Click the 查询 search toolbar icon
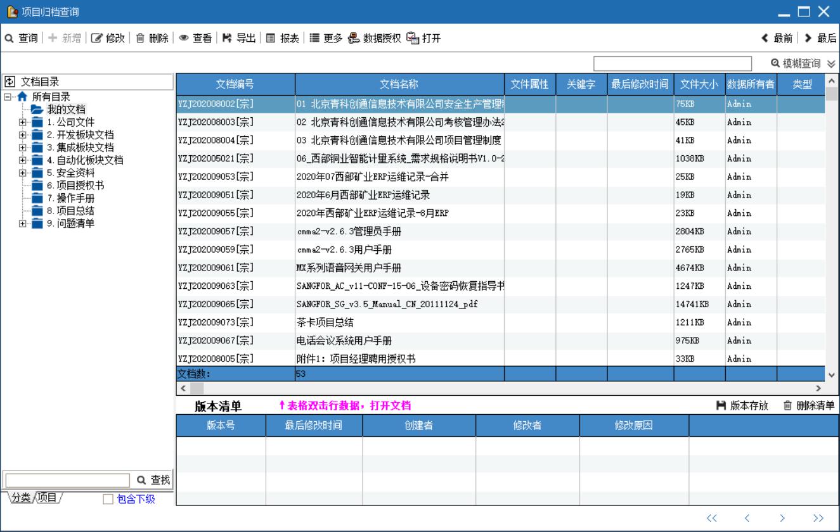 pyautogui.click(x=10, y=39)
